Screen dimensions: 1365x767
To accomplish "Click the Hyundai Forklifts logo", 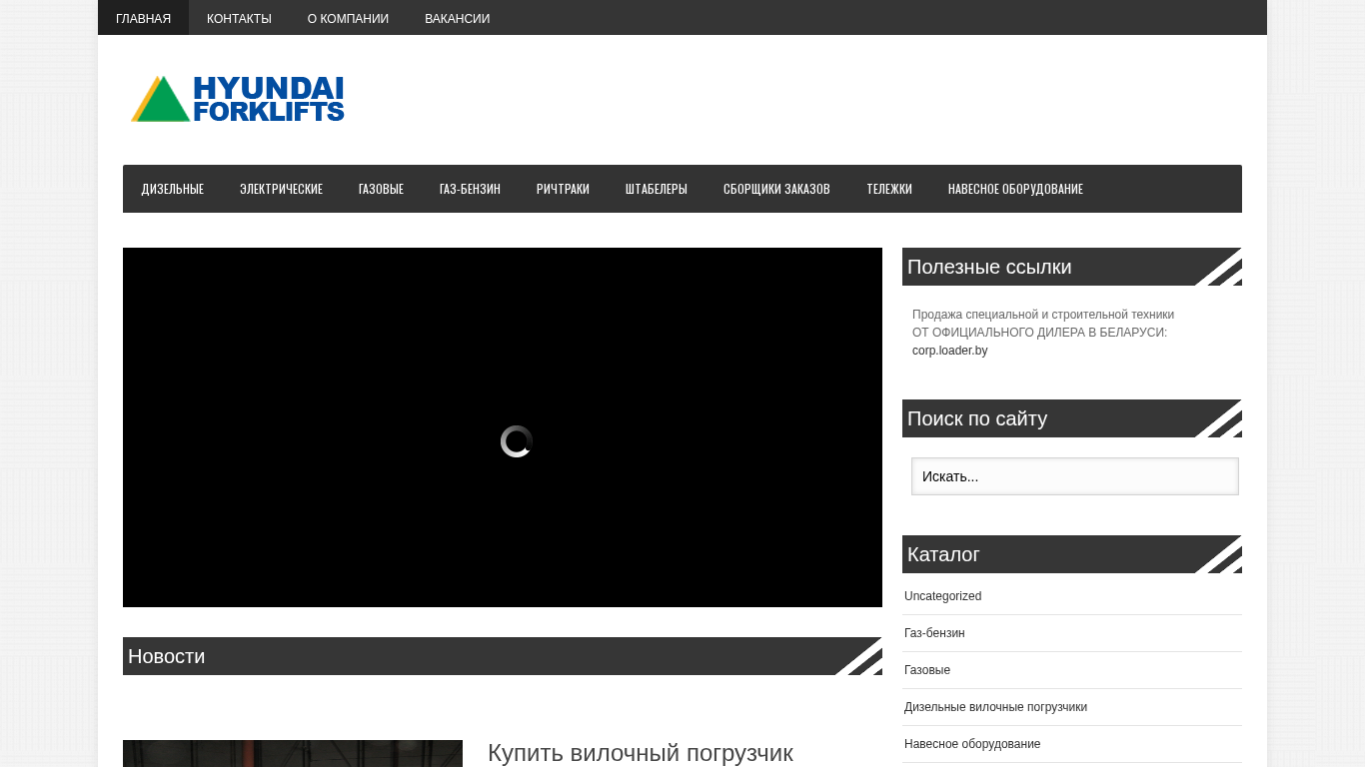I will [238, 99].
